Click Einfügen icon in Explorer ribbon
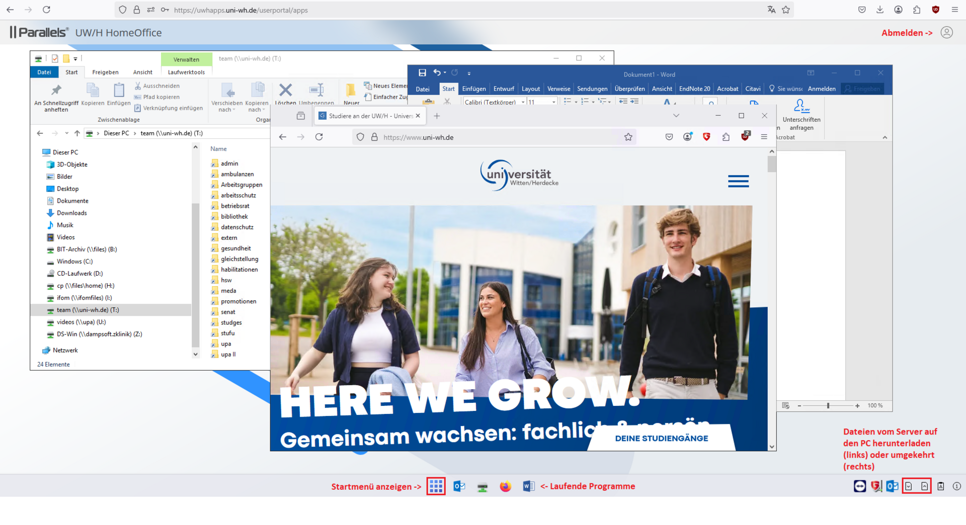Viewport: 966px width, 525px height. click(x=119, y=95)
